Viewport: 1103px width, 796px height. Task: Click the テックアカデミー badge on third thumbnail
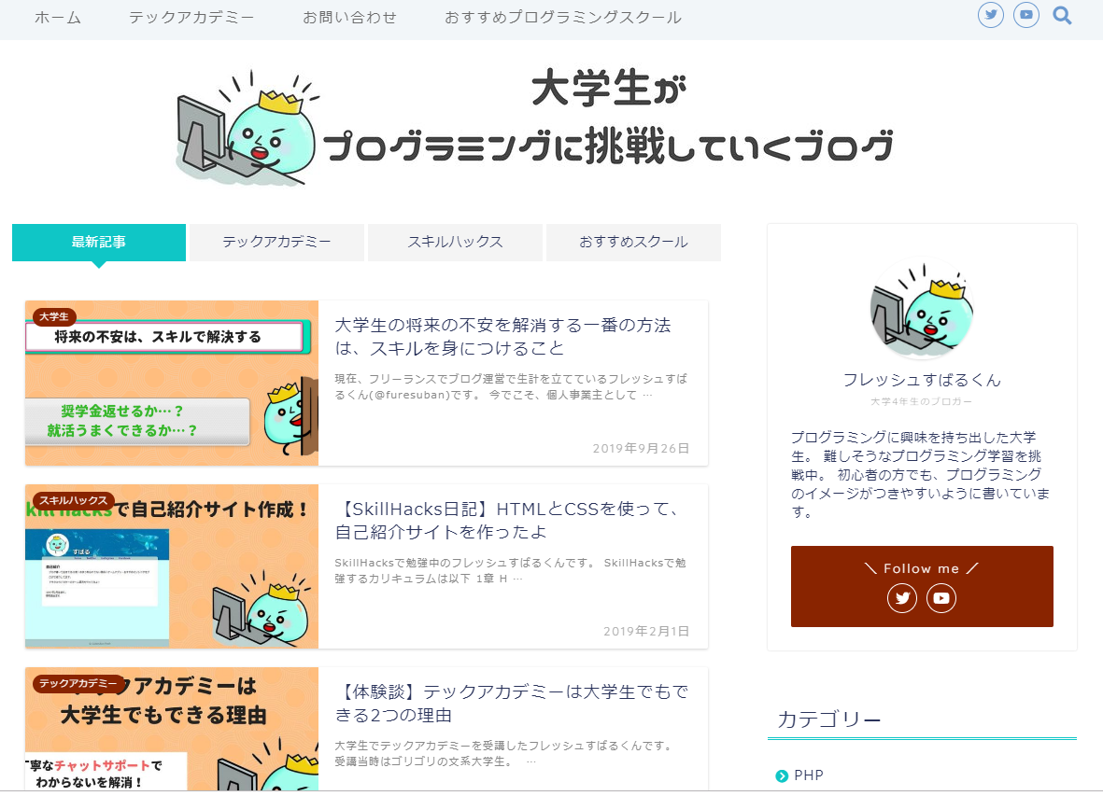[78, 684]
